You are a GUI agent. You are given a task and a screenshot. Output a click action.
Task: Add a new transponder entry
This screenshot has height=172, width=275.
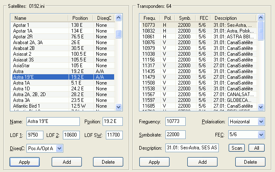[x=202, y=162]
